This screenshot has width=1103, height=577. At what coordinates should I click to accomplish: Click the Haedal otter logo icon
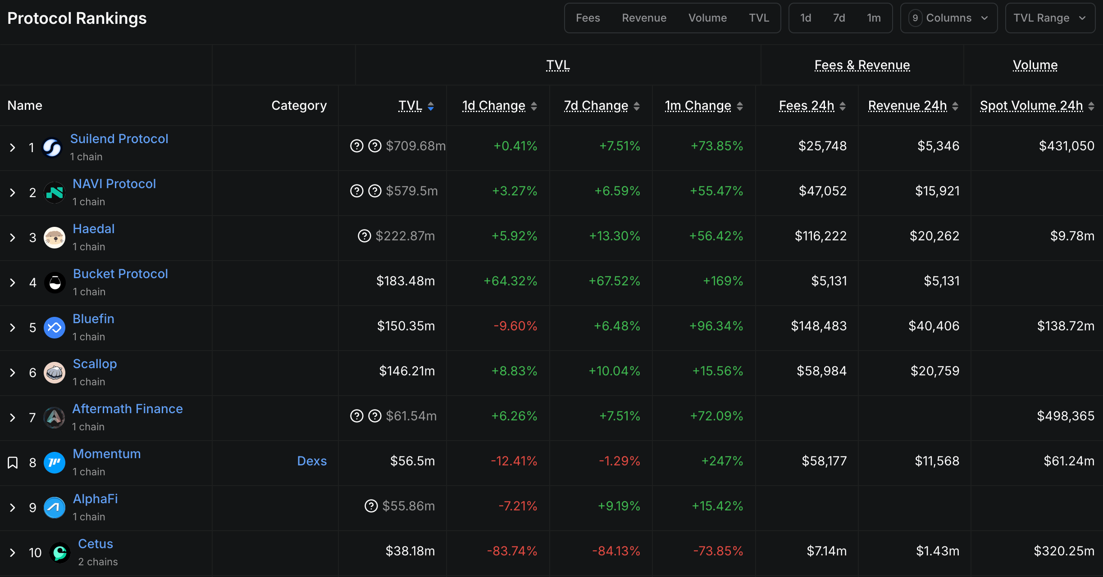pos(55,238)
